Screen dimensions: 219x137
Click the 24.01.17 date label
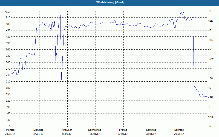38,134
